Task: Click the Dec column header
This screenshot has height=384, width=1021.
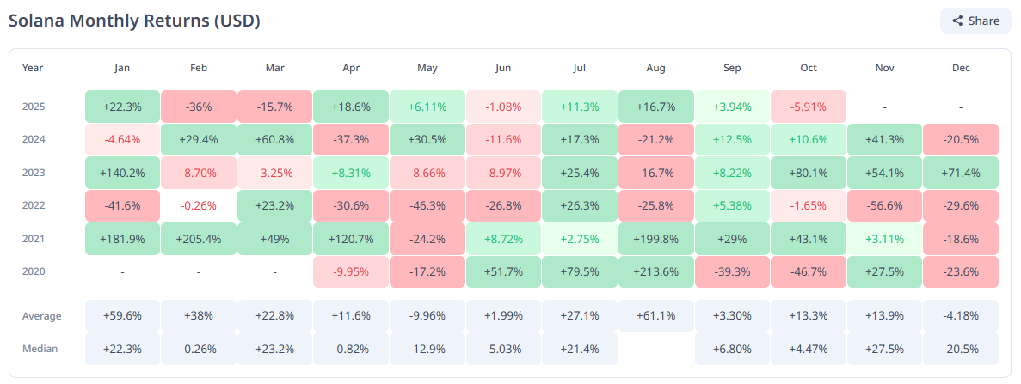Action: (x=961, y=68)
